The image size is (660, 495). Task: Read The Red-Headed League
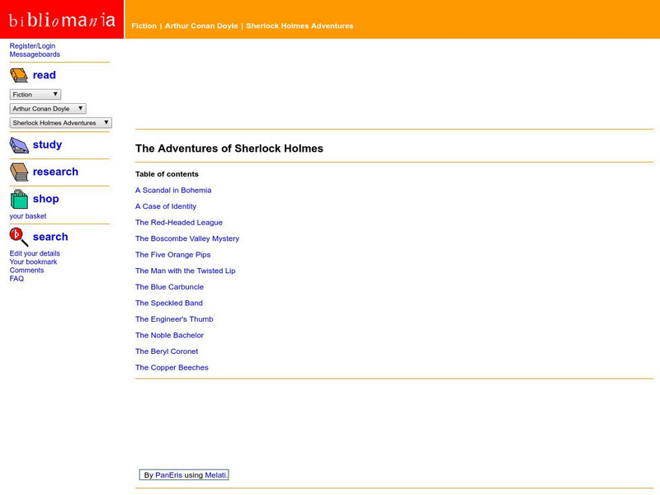pos(179,223)
